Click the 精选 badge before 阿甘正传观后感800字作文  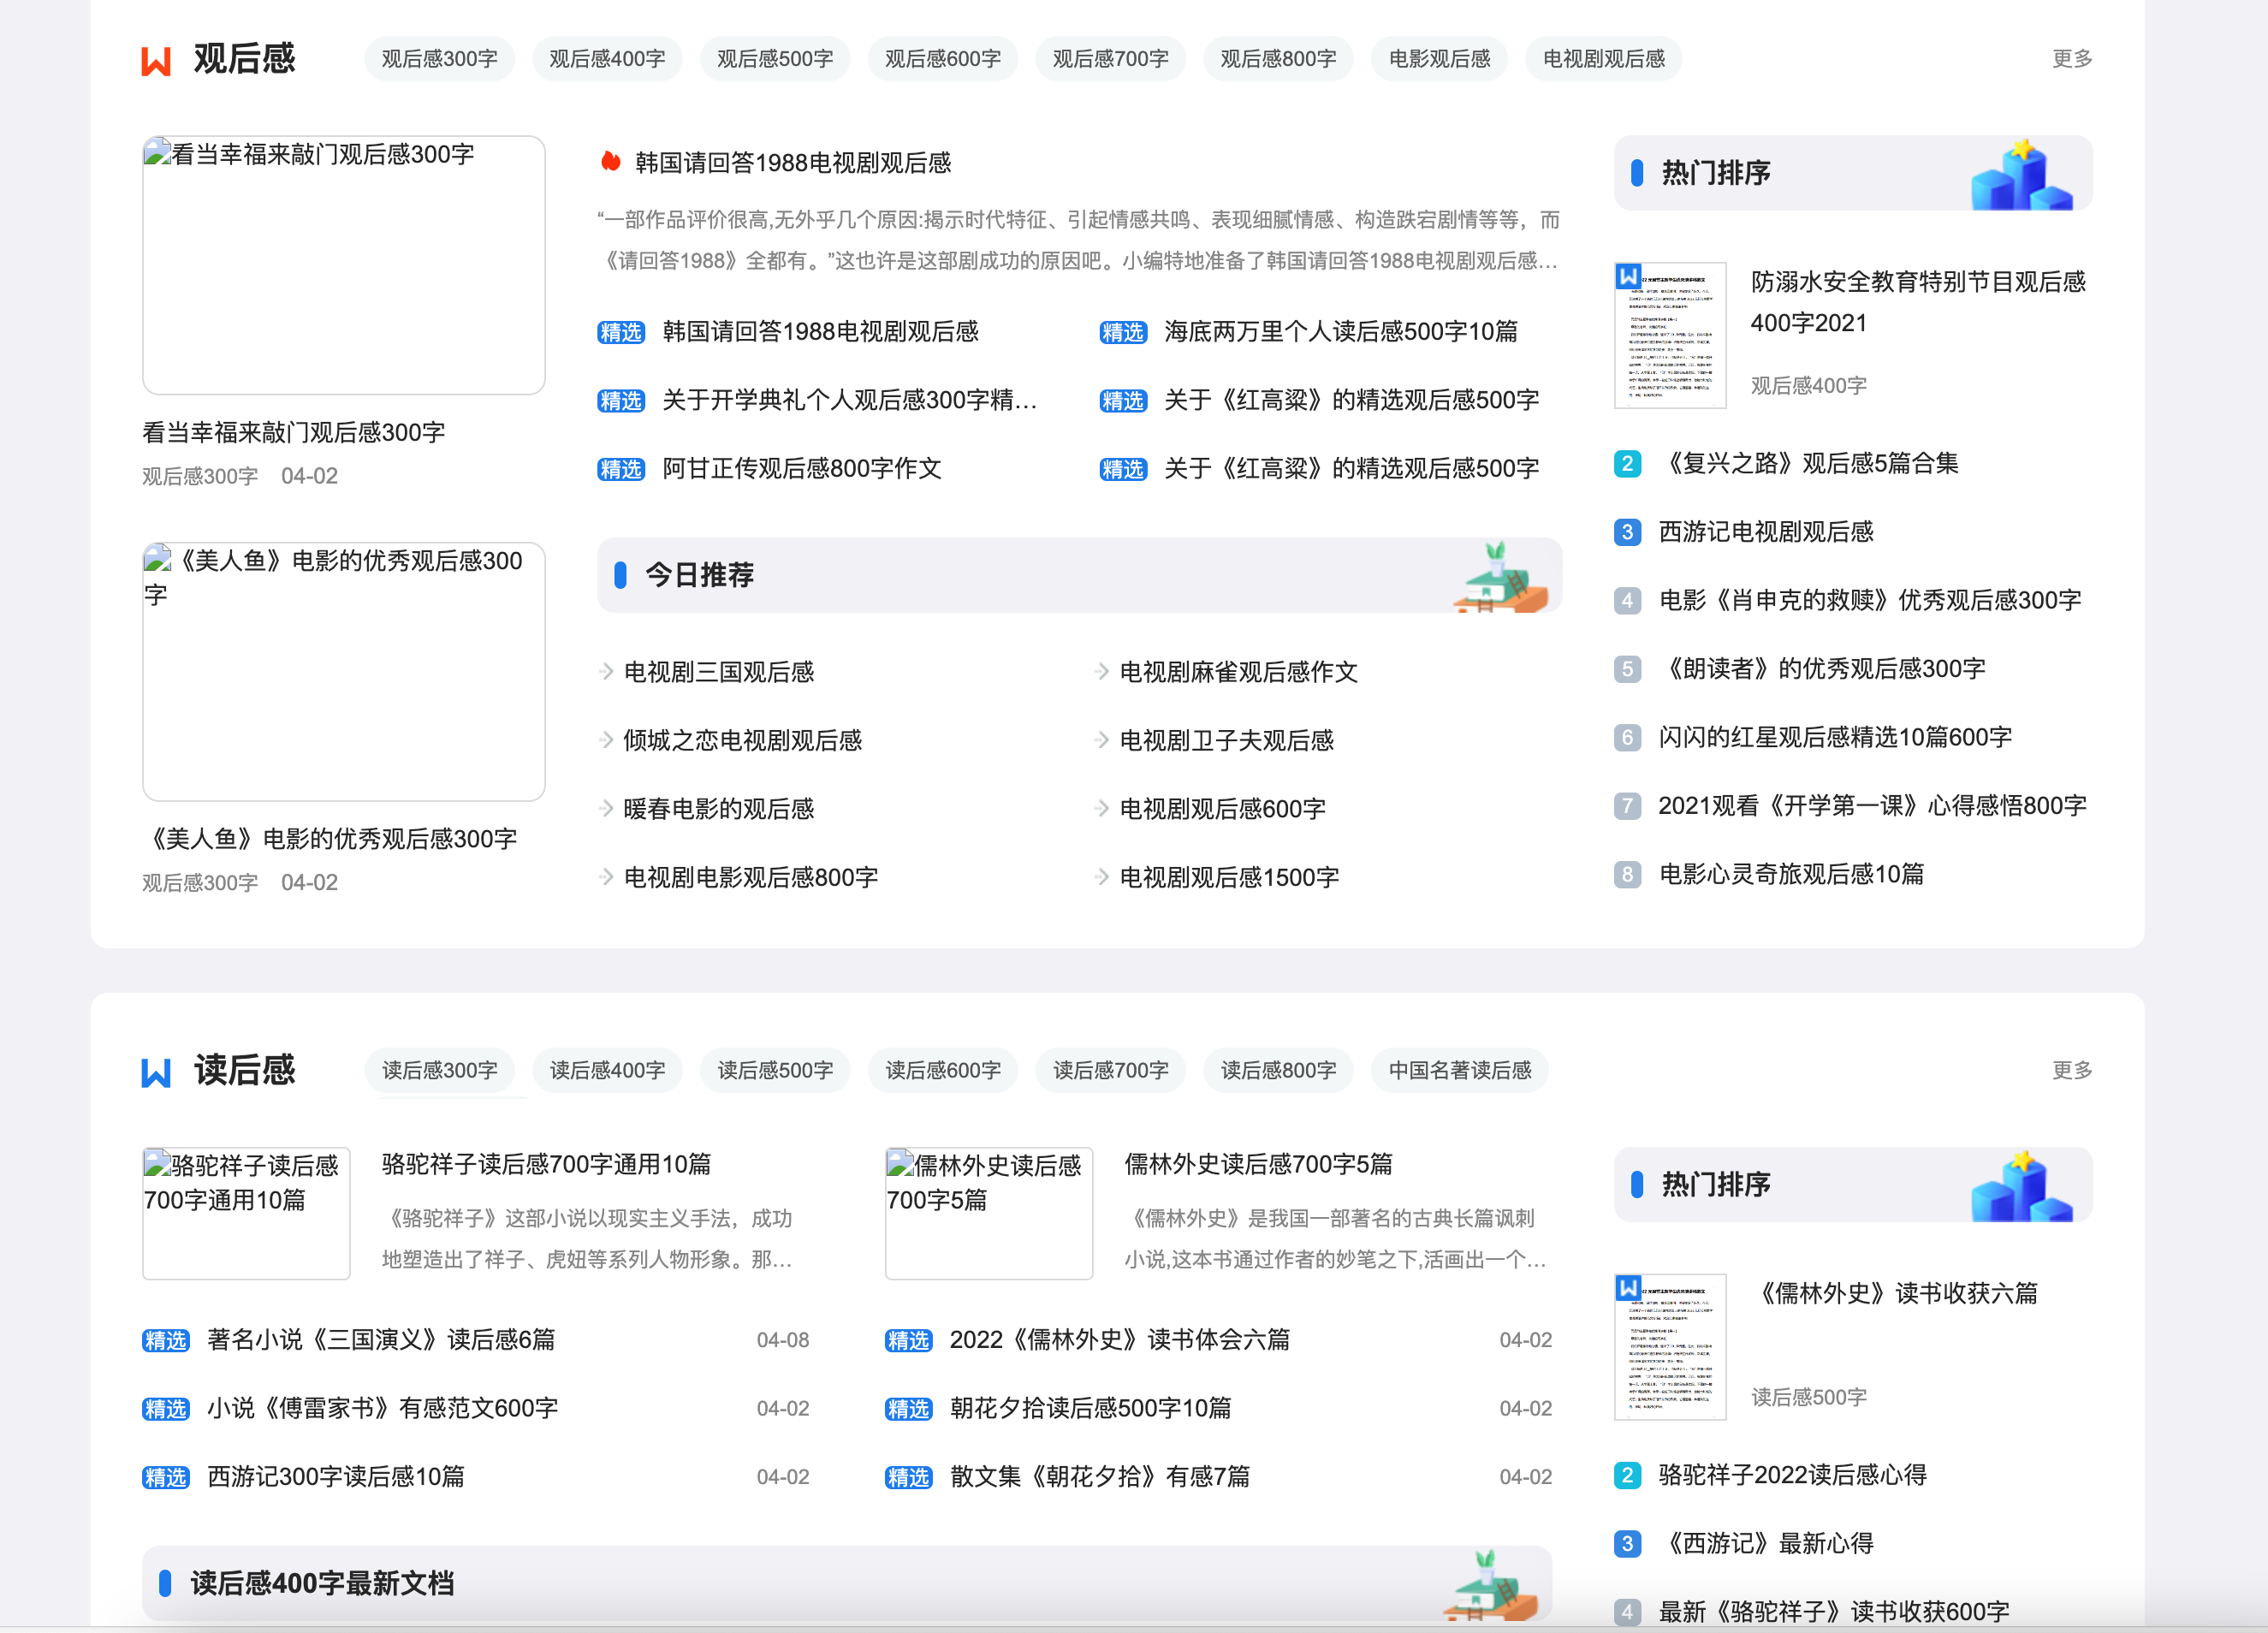[x=621, y=469]
